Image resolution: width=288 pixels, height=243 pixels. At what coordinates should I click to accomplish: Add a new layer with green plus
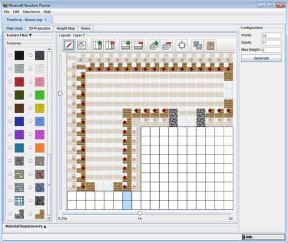(154, 45)
